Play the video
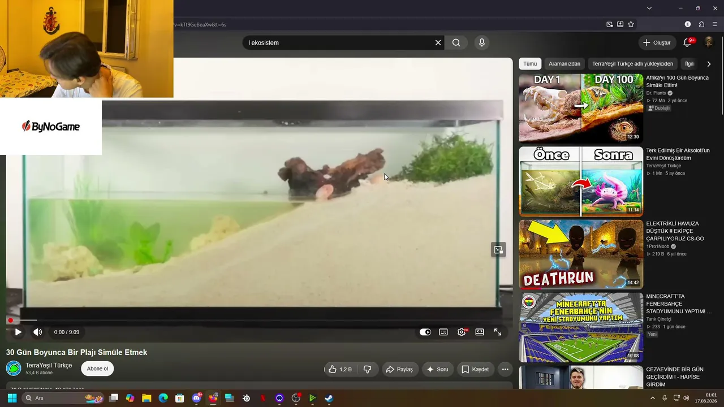The width and height of the screenshot is (724, 407). pyautogui.click(x=18, y=332)
